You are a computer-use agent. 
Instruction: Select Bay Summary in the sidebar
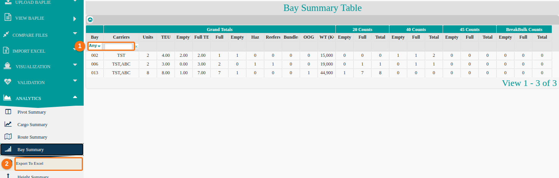(42, 150)
